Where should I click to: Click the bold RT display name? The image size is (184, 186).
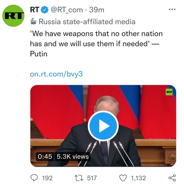(x=35, y=10)
